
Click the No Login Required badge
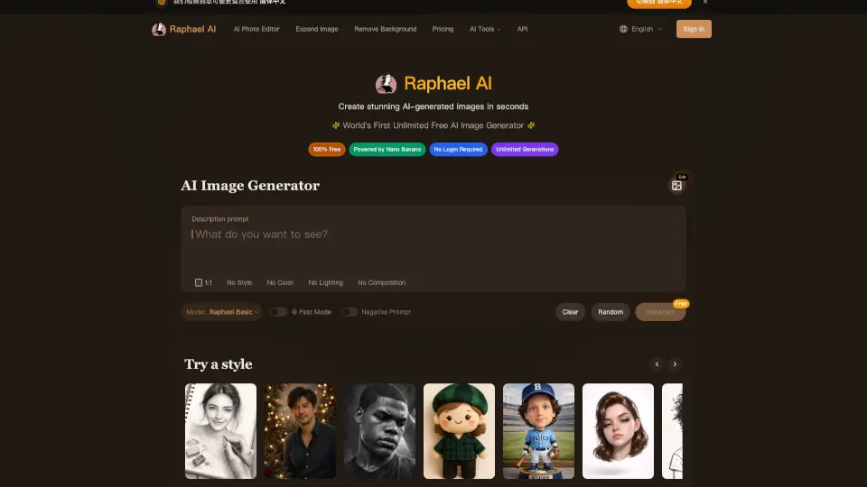tap(459, 150)
